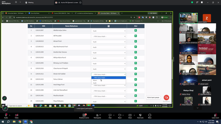Viewport: 221px width, 124px height.
Task: Save attendance for Amelia Inka Tamara
Action: 136,52
